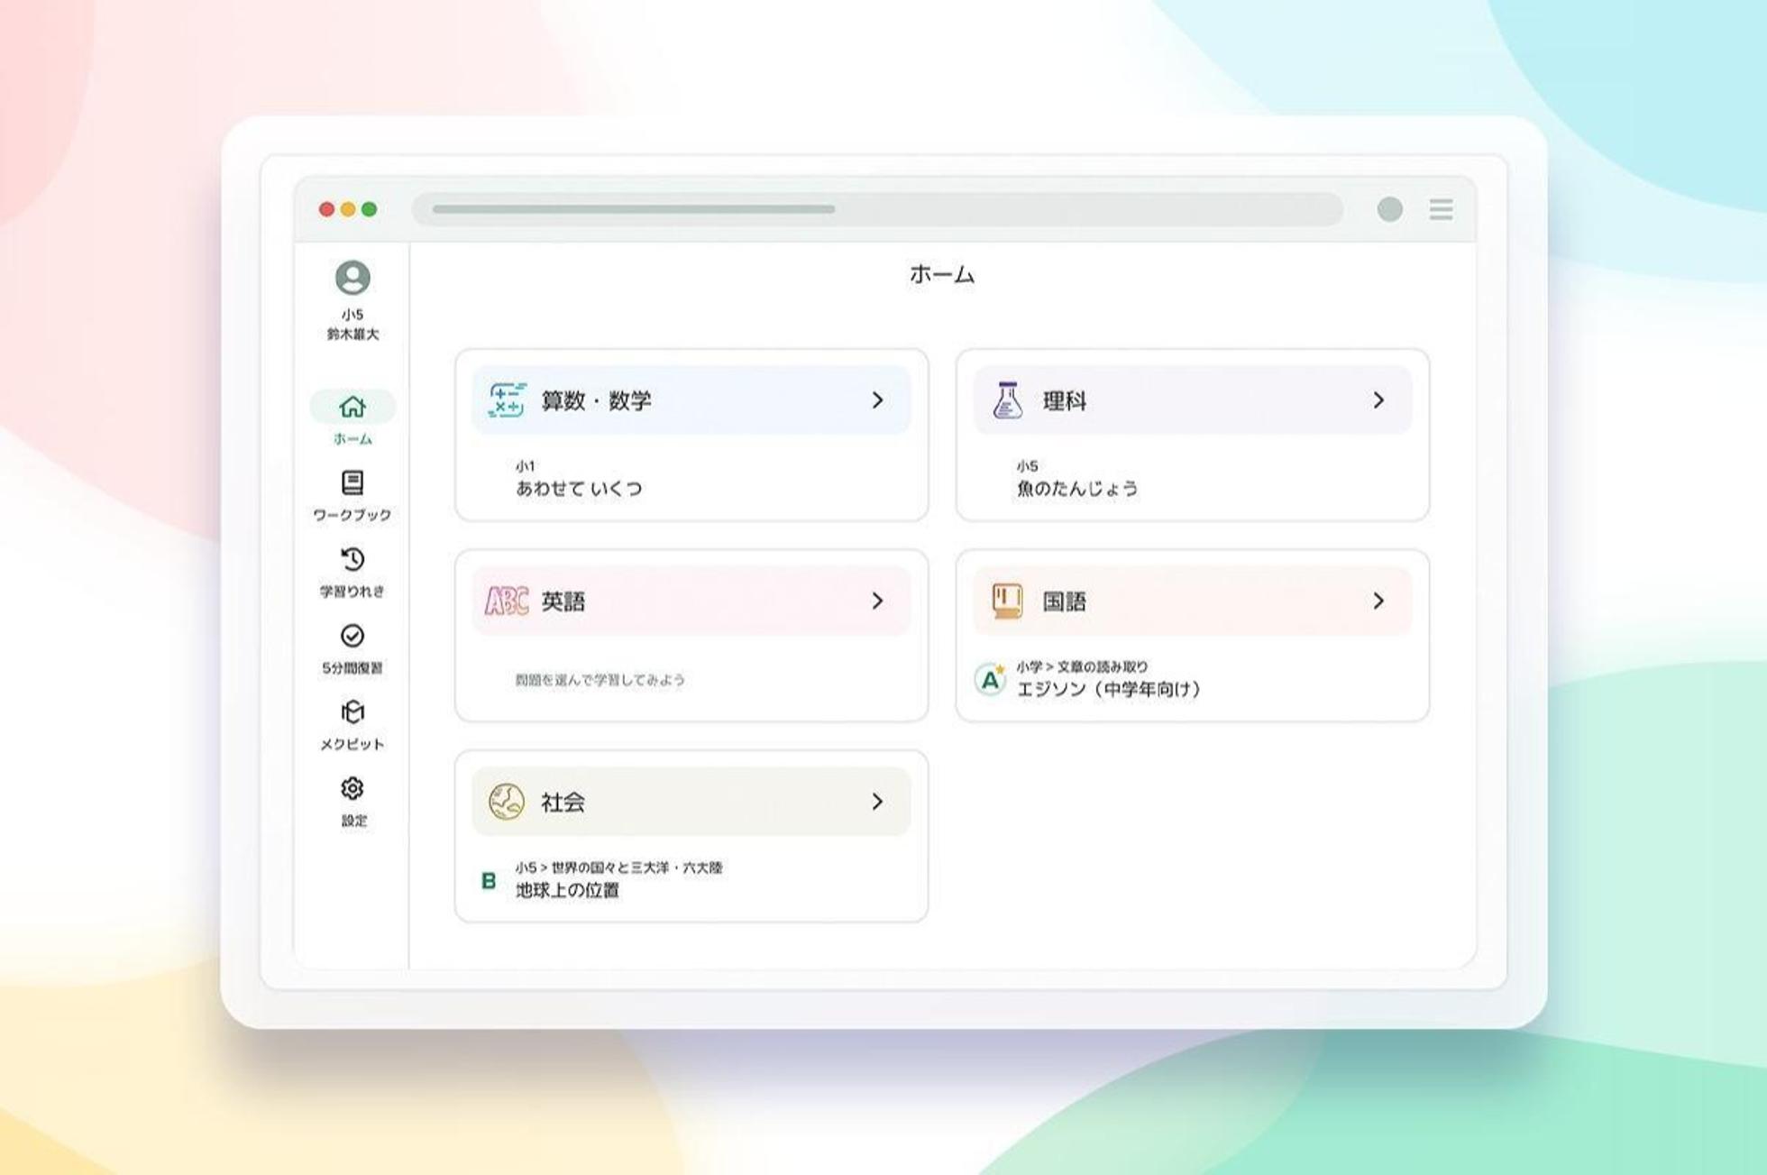Click the 理科 flask icon
Viewport: 1767px width, 1175px height.
point(1007,400)
